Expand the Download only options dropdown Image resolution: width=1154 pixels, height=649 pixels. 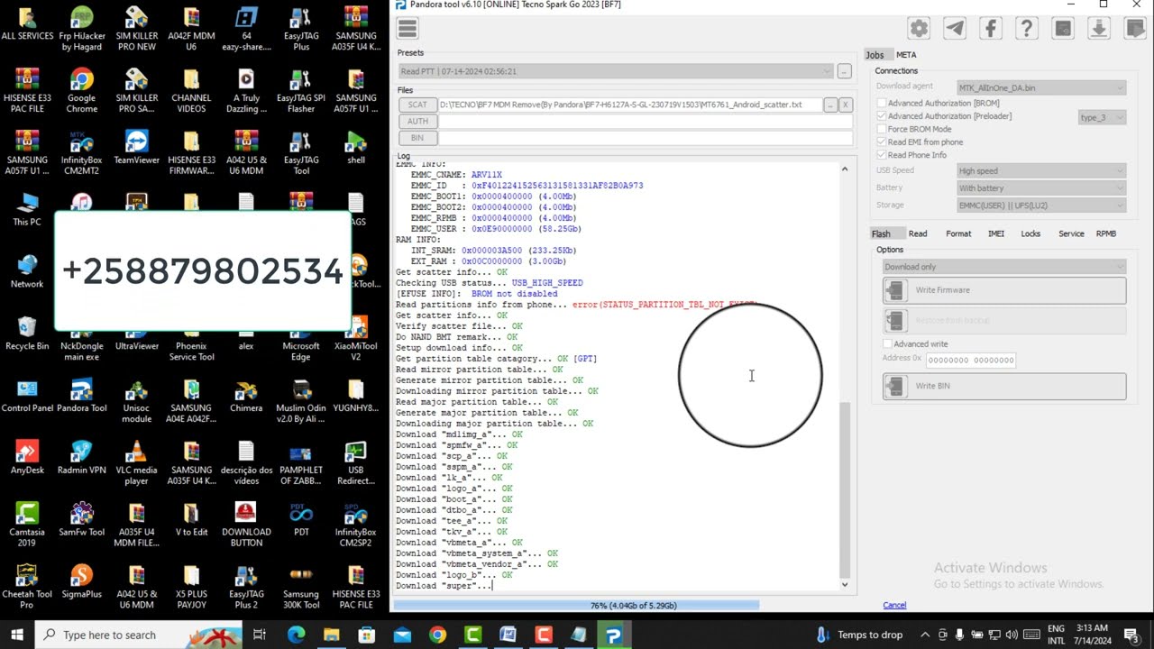coord(1004,267)
